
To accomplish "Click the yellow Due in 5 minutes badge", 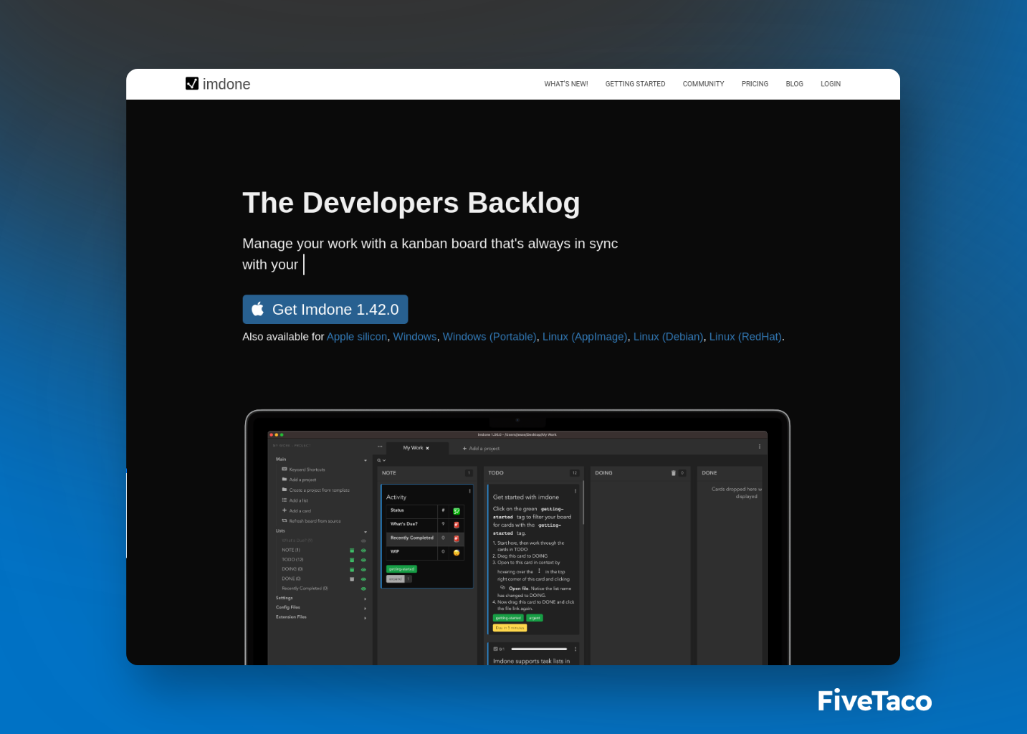I will [x=510, y=628].
